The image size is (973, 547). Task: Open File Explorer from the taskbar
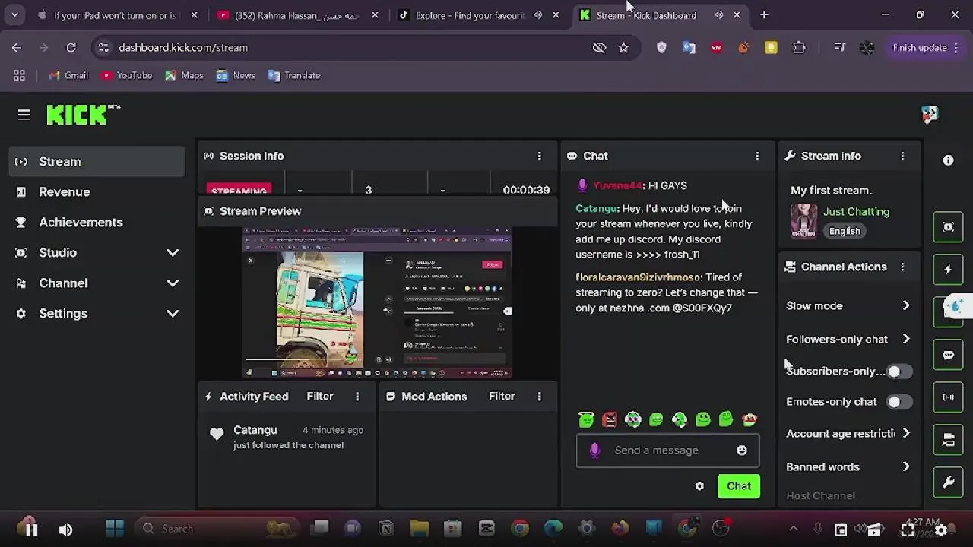(x=420, y=529)
